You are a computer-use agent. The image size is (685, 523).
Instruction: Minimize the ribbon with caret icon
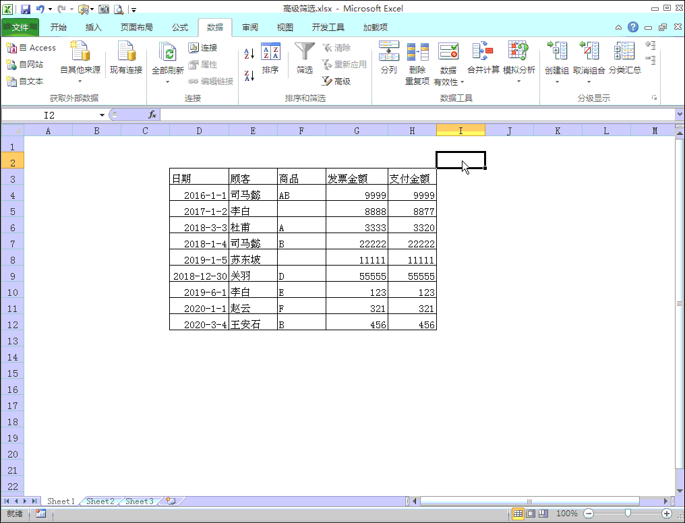point(618,28)
